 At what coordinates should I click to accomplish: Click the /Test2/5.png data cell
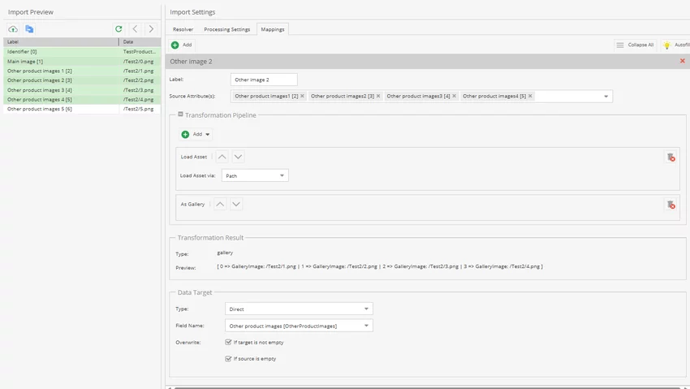tap(139, 109)
